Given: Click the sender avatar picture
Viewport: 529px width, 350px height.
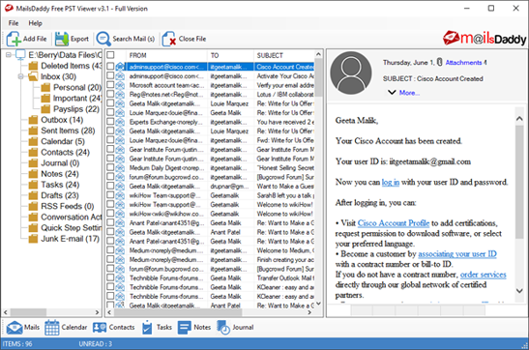Looking at the screenshot, I should click(351, 73).
